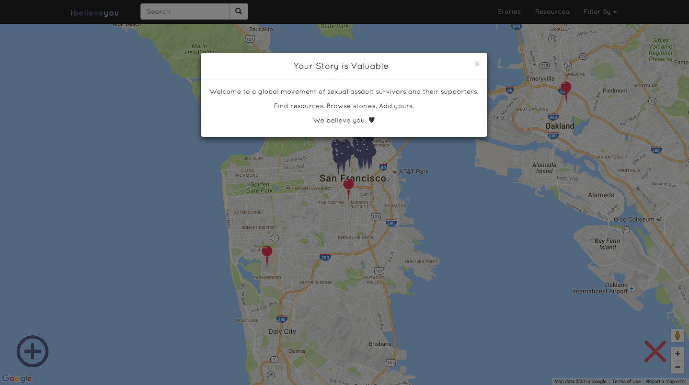This screenshot has width=689, height=385.
Task: Select the red pin near Emeryville
Action: (566, 92)
